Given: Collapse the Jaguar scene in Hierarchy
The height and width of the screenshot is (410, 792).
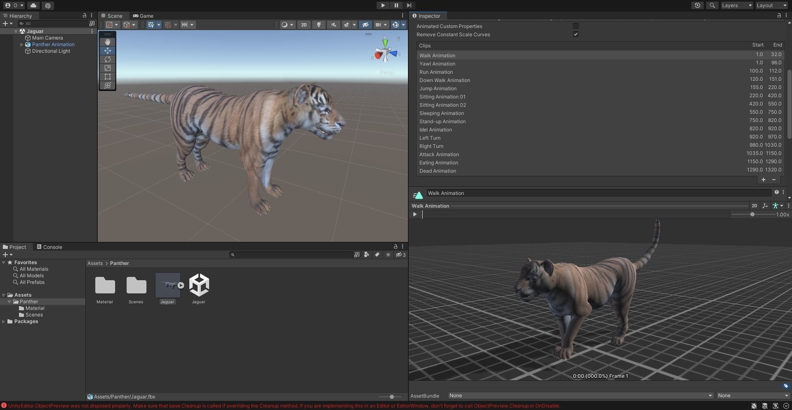Looking at the screenshot, I should 16,31.
